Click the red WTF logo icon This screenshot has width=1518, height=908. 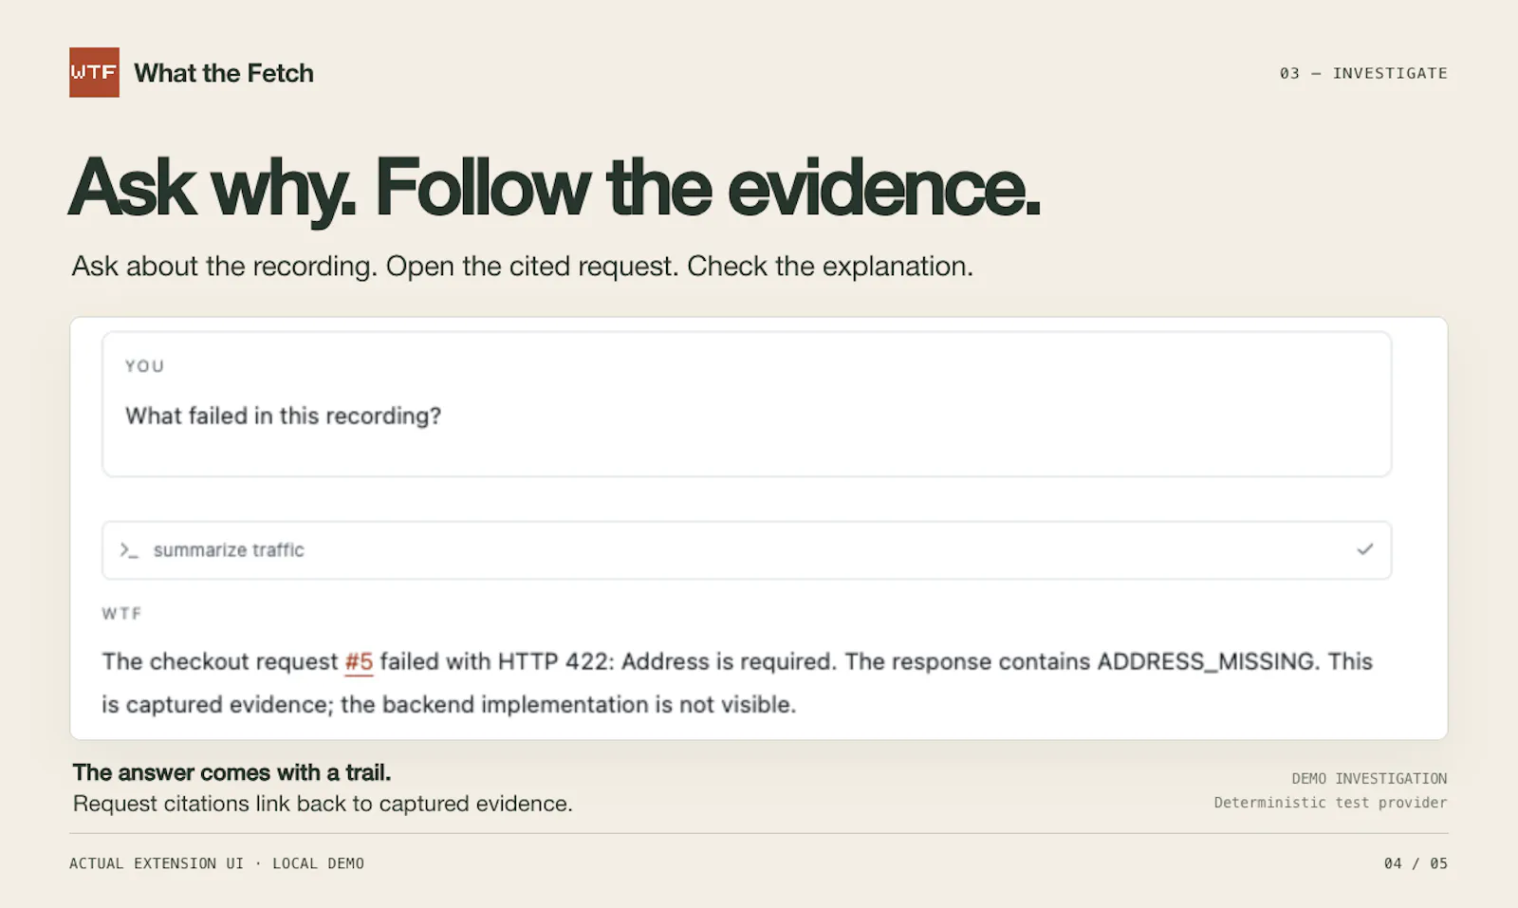94,72
